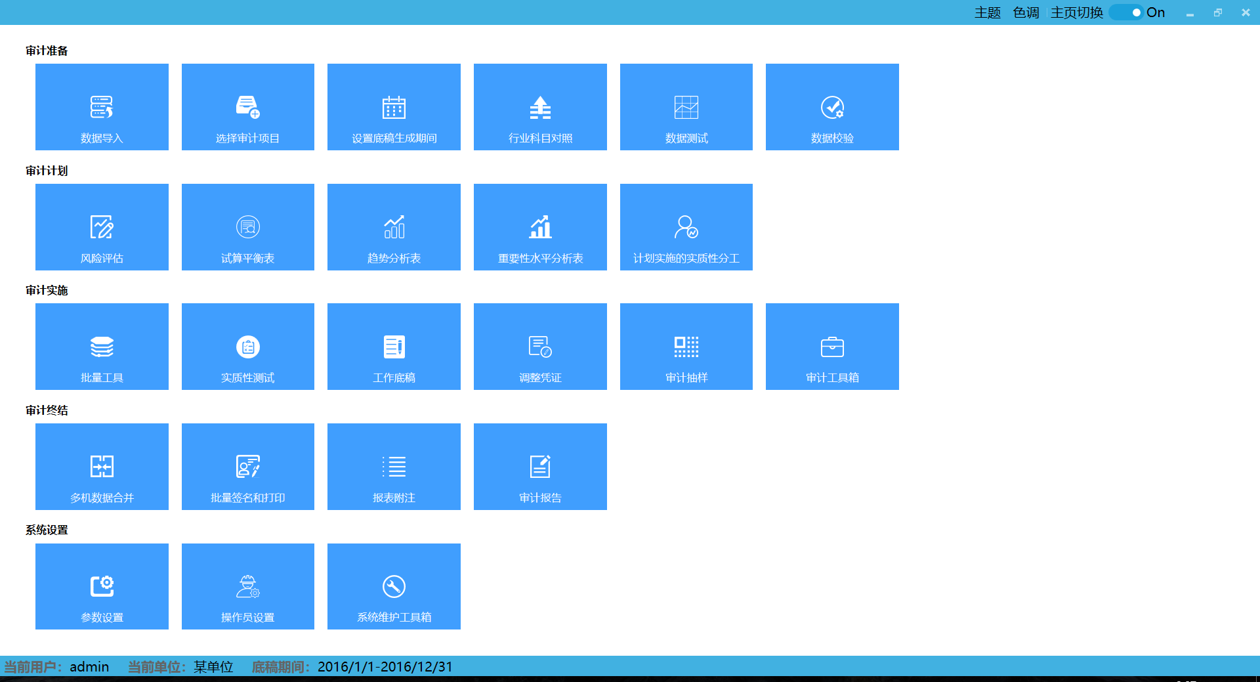
Task: Open the 系统维护工具箱 maintenance toolbox
Action: pyautogui.click(x=394, y=586)
